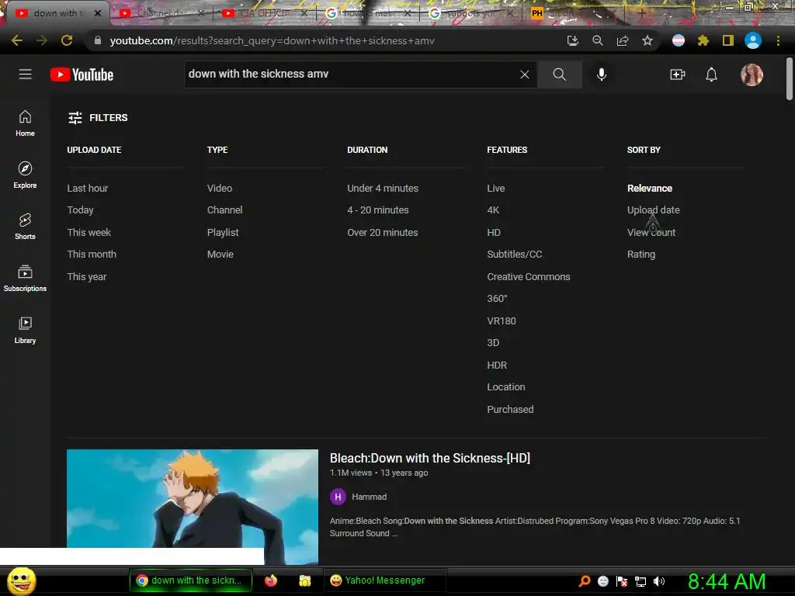Open the Hammad channel link
The height and width of the screenshot is (596, 795).
[369, 497]
